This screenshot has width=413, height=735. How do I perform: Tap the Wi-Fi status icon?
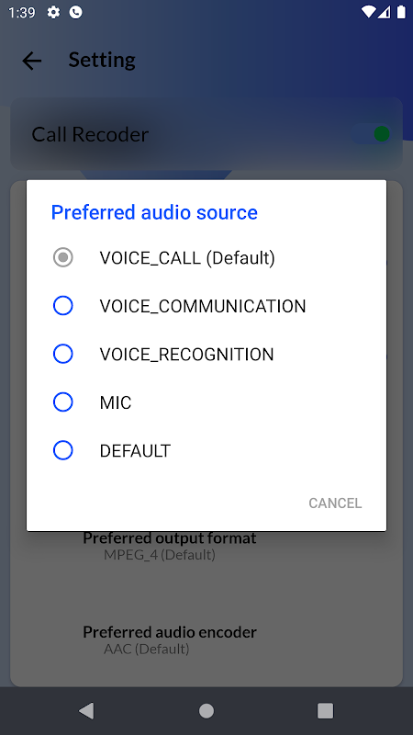369,12
